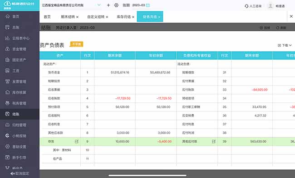
Task: Close the 自定义结转 tab
Action: [107, 17]
